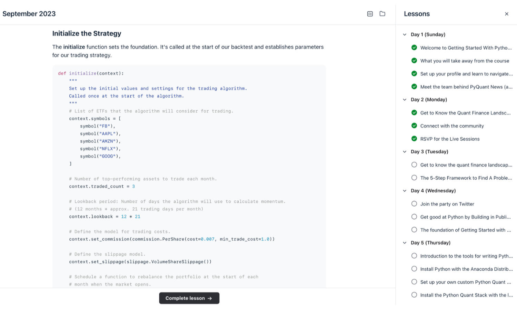Select Meet the team behind PyQuant News lesson
The image size is (517, 310).
466,87
